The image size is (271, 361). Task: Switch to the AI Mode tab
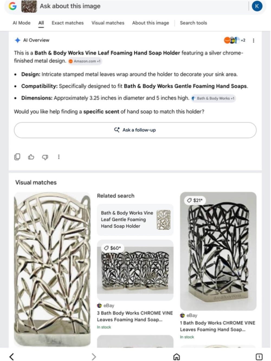click(x=21, y=23)
